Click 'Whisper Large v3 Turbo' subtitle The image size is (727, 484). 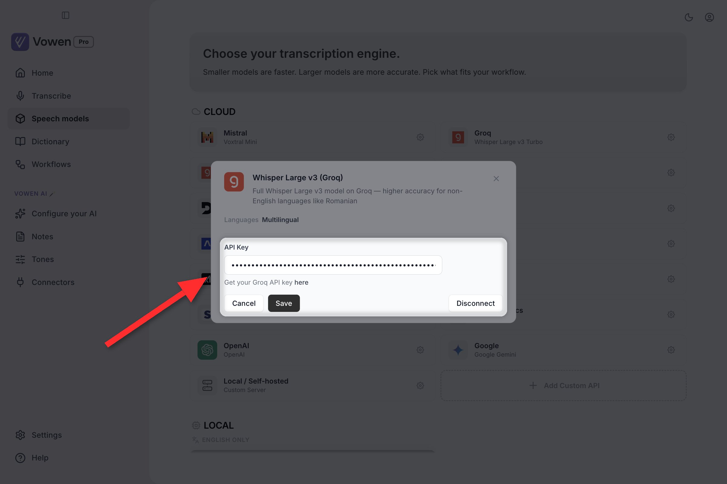point(508,142)
